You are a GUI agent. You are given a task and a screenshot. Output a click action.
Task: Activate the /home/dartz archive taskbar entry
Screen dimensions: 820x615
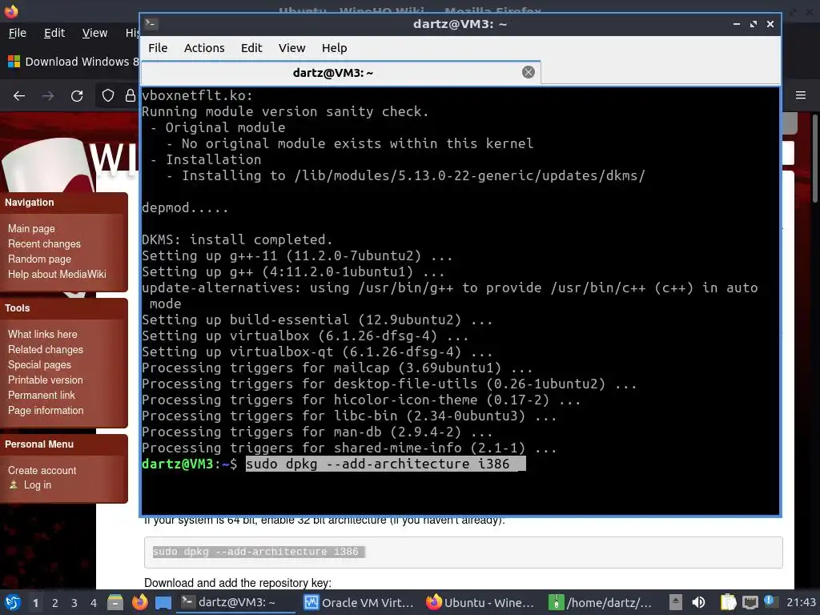point(601,602)
